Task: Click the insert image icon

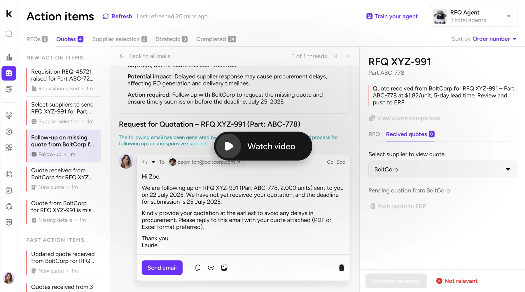Action: (224, 268)
